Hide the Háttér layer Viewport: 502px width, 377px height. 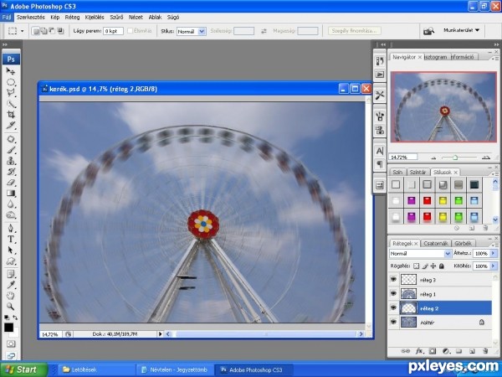tap(393, 323)
